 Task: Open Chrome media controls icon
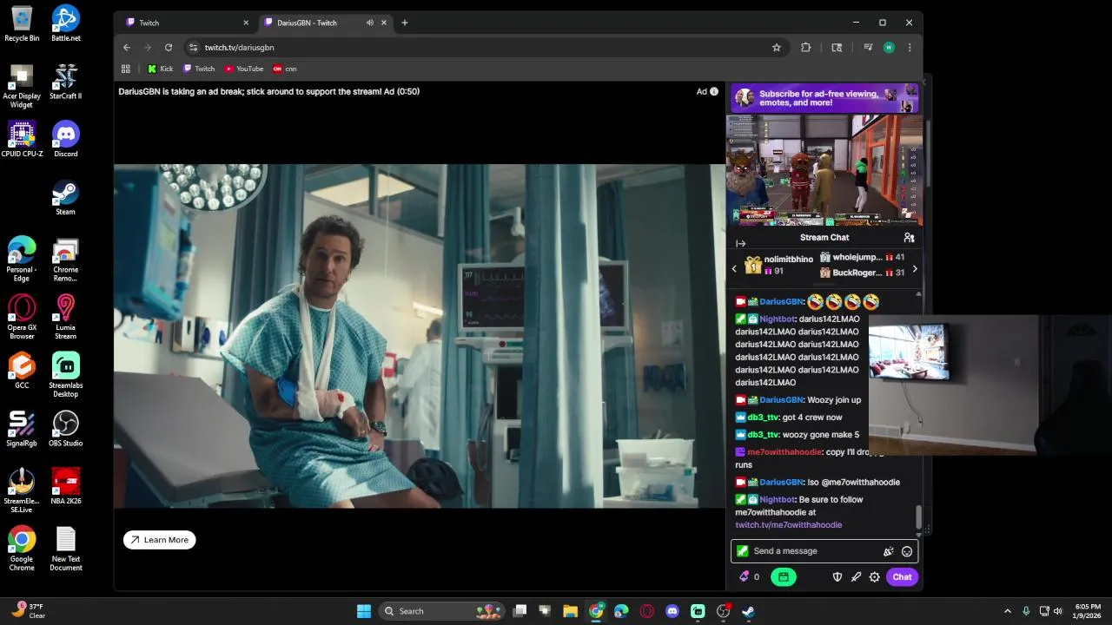(868, 48)
